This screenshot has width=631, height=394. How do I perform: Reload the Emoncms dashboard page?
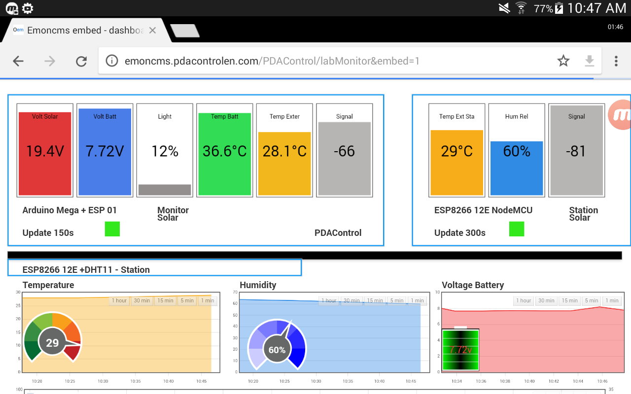(x=81, y=61)
